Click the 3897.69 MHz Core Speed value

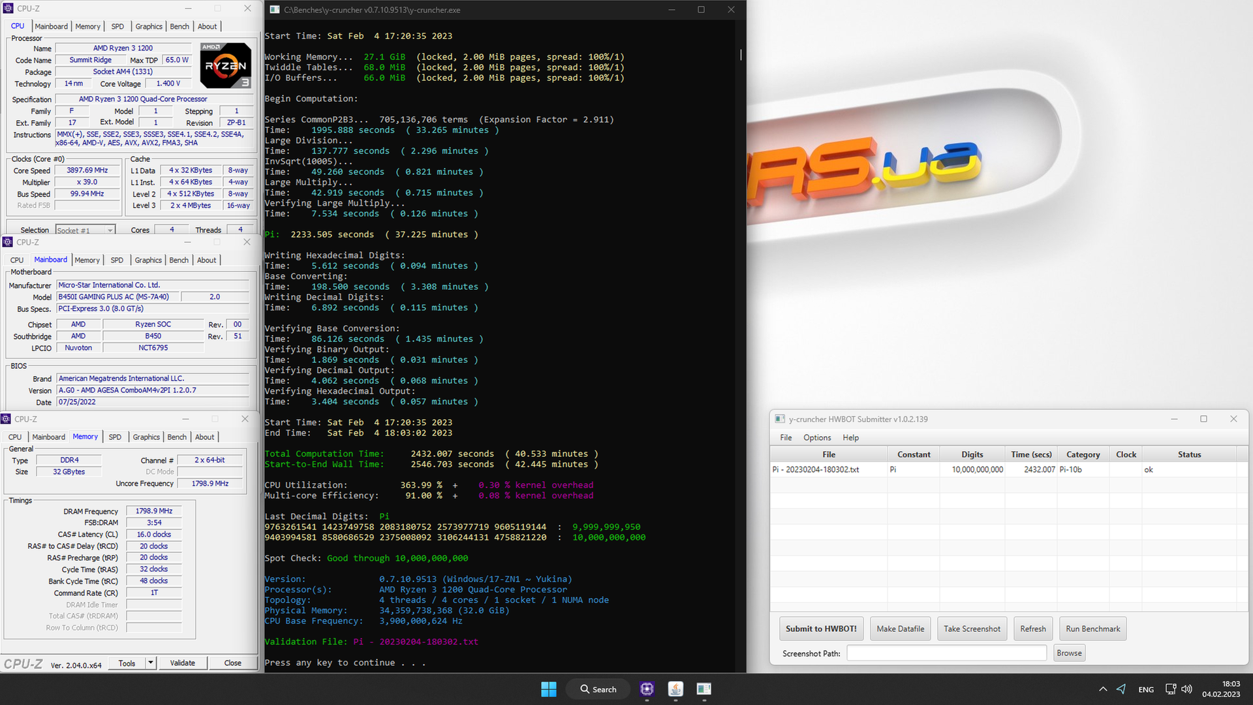click(87, 170)
